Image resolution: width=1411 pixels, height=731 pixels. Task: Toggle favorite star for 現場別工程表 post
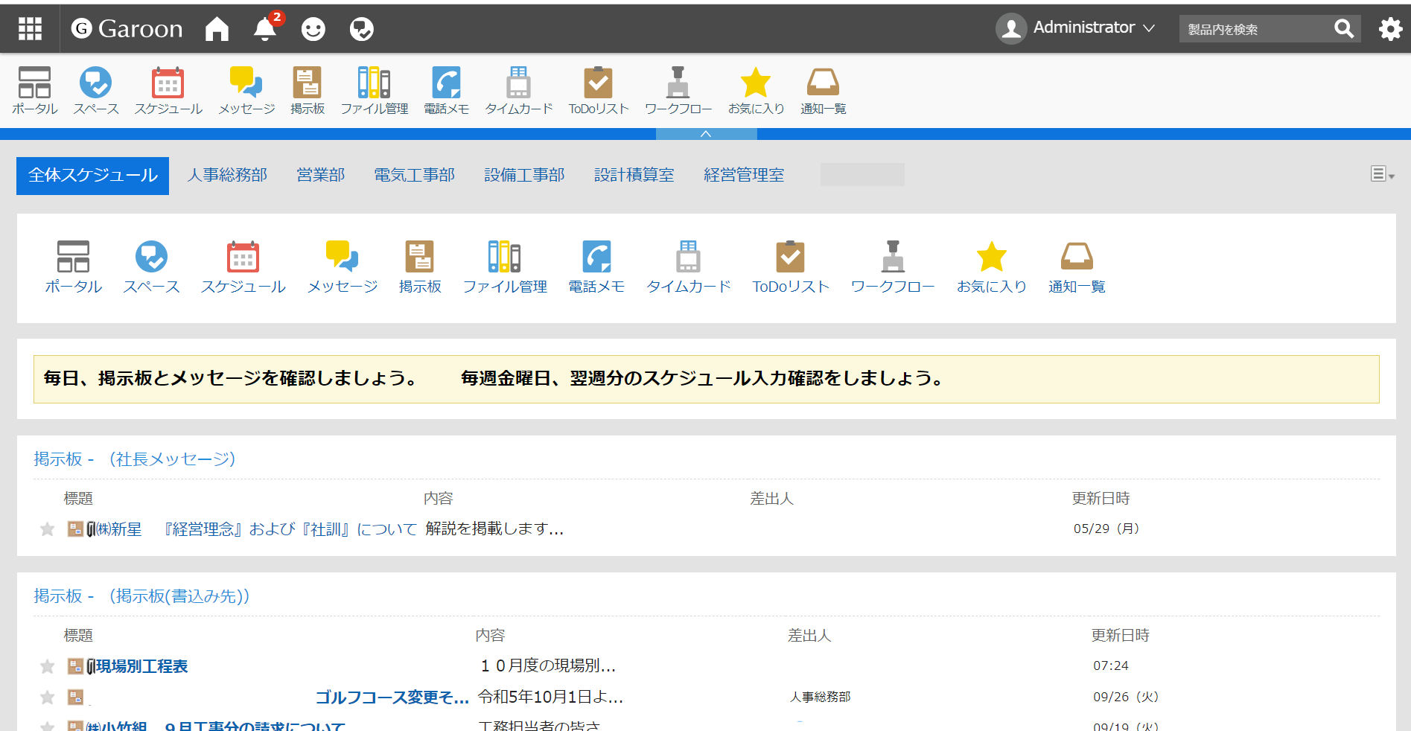click(x=48, y=666)
